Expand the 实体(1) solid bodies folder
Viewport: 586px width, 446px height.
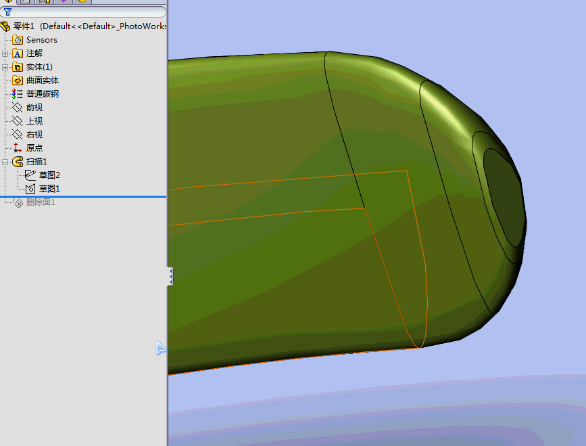5,67
